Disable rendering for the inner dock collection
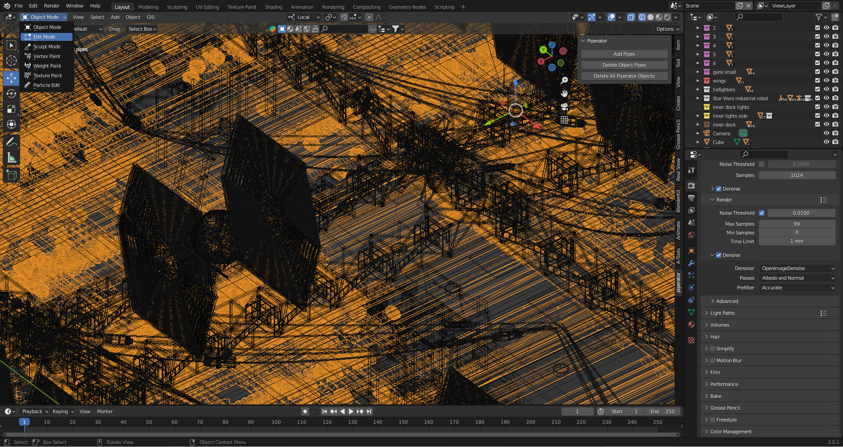 click(x=835, y=125)
